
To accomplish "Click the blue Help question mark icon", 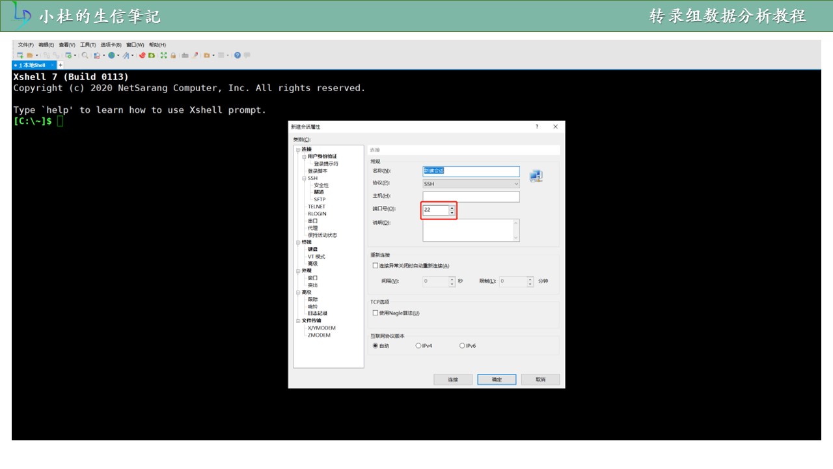I will point(238,55).
